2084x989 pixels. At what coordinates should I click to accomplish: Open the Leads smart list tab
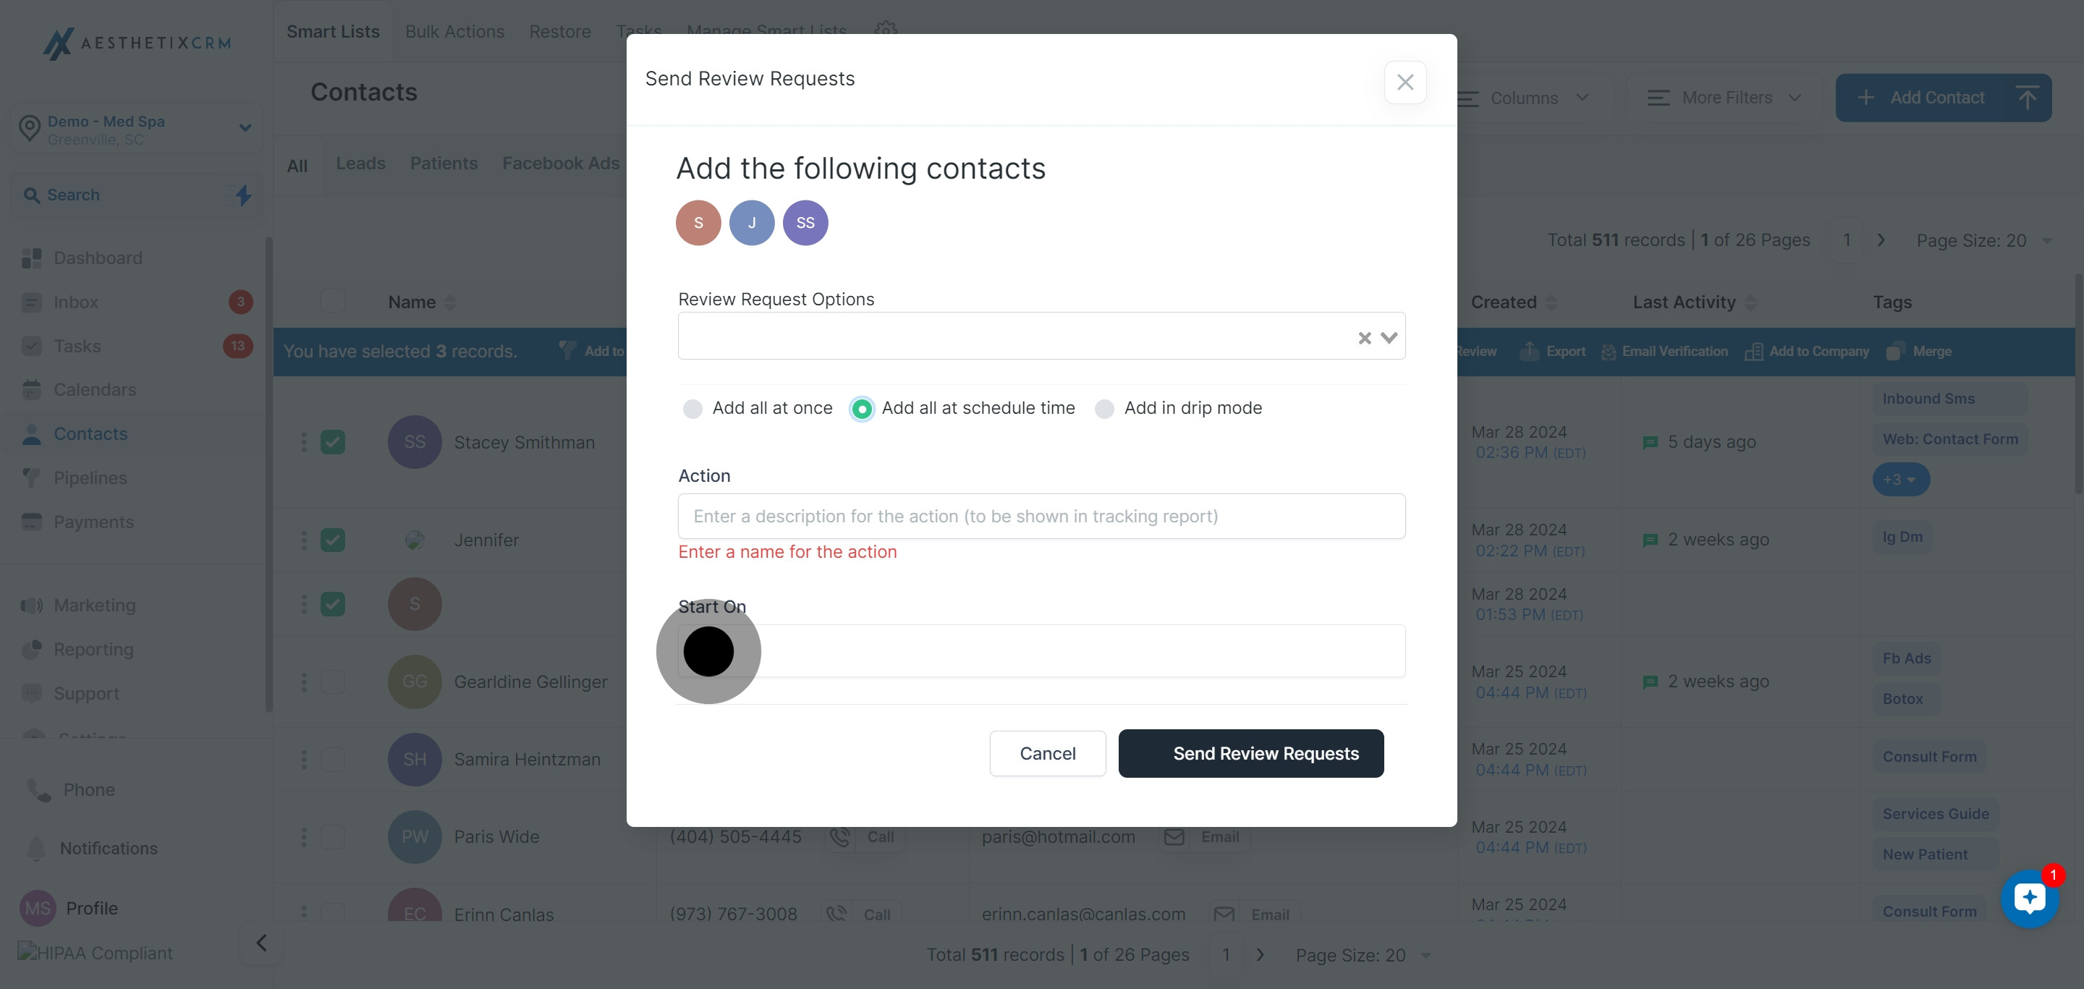(360, 164)
